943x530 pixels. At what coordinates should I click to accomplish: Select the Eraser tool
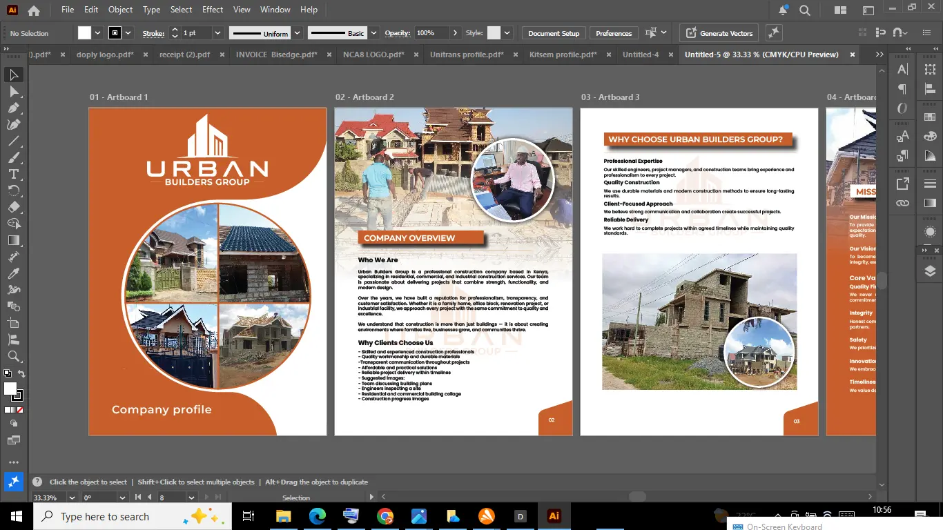click(x=14, y=207)
